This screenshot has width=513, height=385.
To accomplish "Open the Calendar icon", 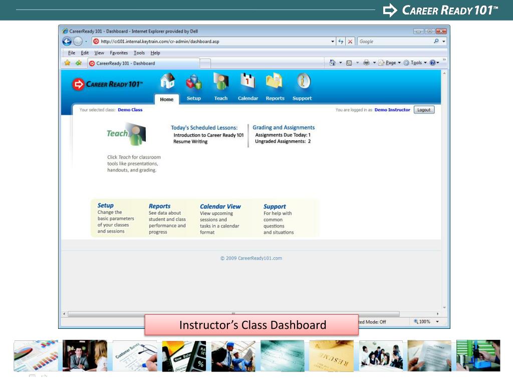I will [x=247, y=81].
